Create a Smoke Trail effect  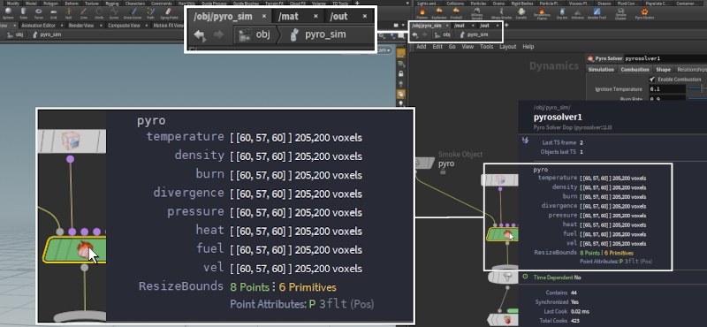tap(597, 13)
